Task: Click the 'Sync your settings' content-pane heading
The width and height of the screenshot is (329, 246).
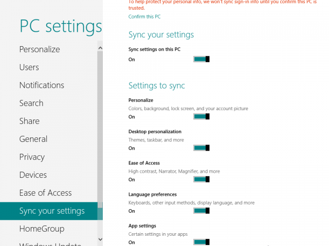Action: click(x=161, y=35)
